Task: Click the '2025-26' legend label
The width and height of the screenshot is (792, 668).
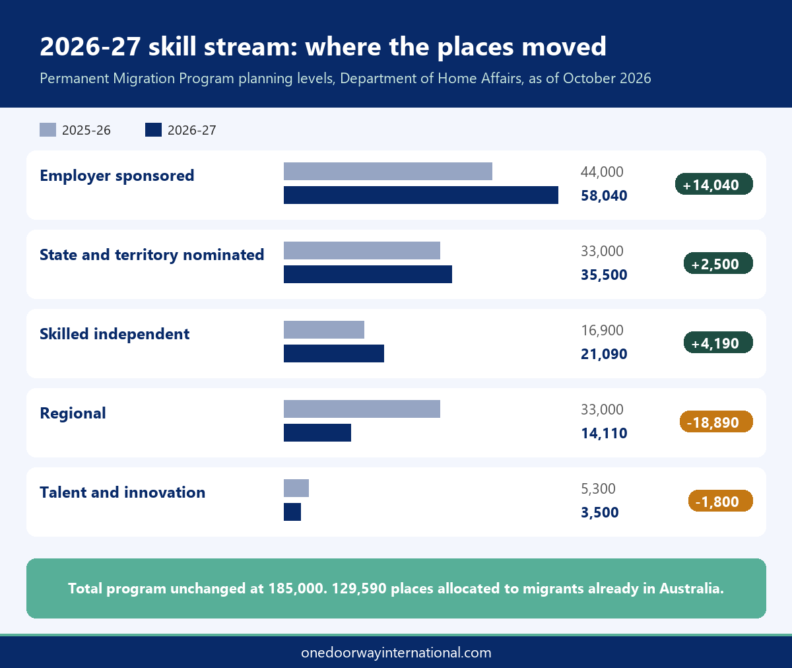Action: tap(86, 131)
